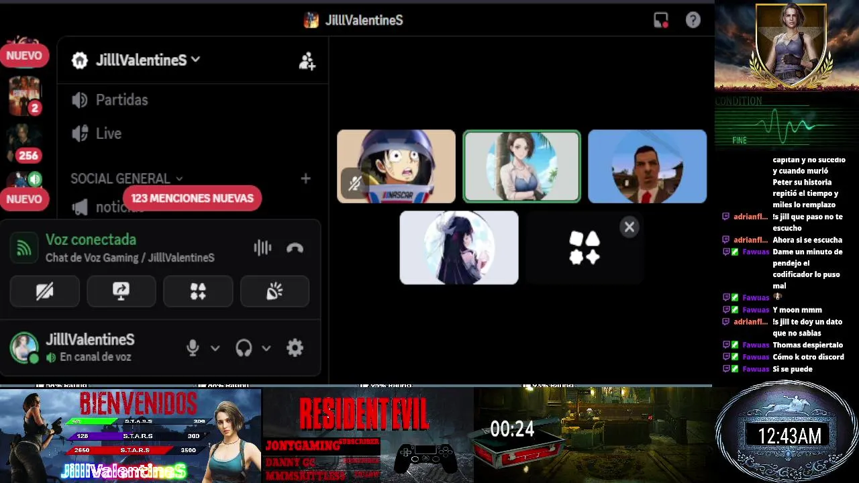Open the activities shapes tile
The image size is (859, 483).
click(x=584, y=248)
